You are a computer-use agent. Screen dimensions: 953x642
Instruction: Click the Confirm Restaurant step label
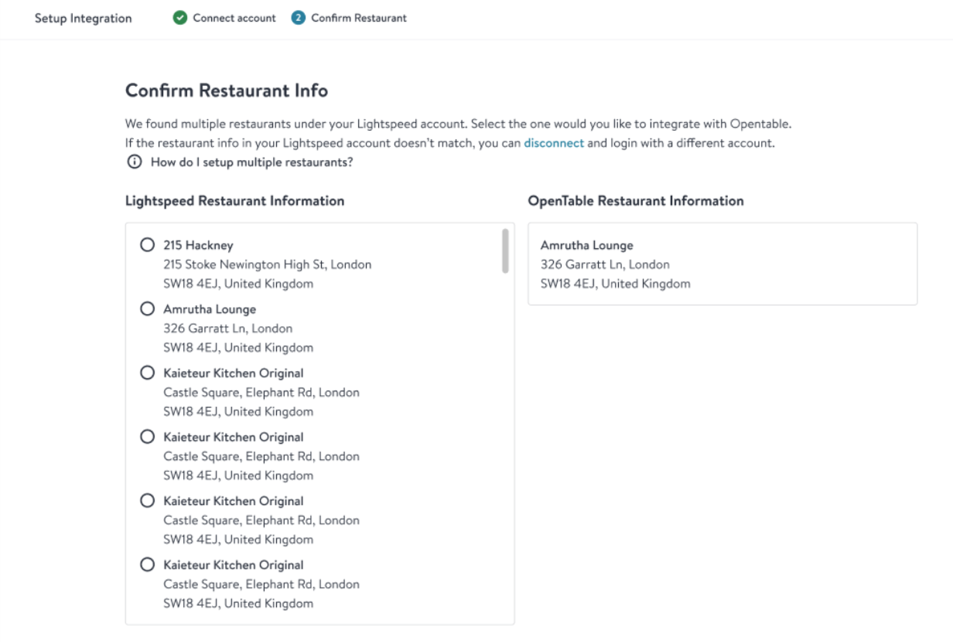(x=359, y=18)
